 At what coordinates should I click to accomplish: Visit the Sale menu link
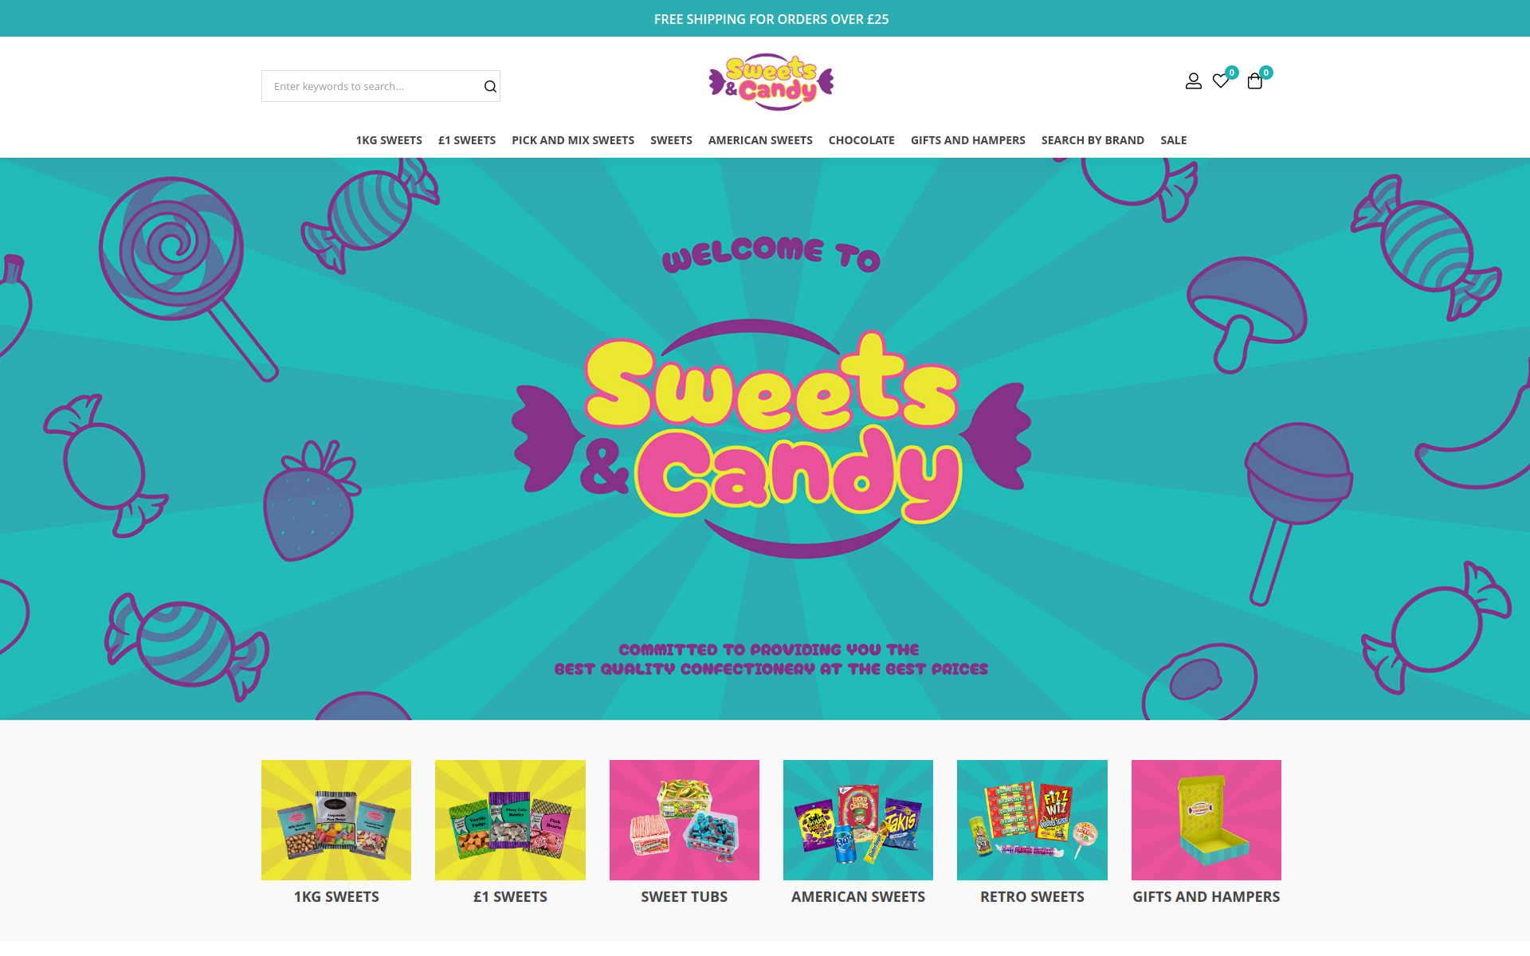click(1174, 140)
